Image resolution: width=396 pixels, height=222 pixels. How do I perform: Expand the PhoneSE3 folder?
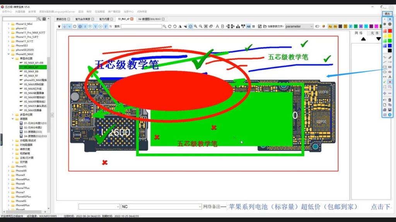pyautogui.click(x=9, y=45)
